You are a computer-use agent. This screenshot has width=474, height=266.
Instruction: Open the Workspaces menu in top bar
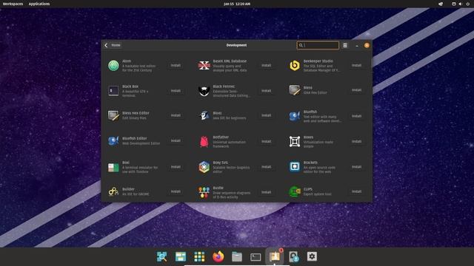coord(13,4)
